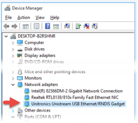Screen dimensions: 138x123
Task: Click the update driver software icon
Action: point(78,26)
